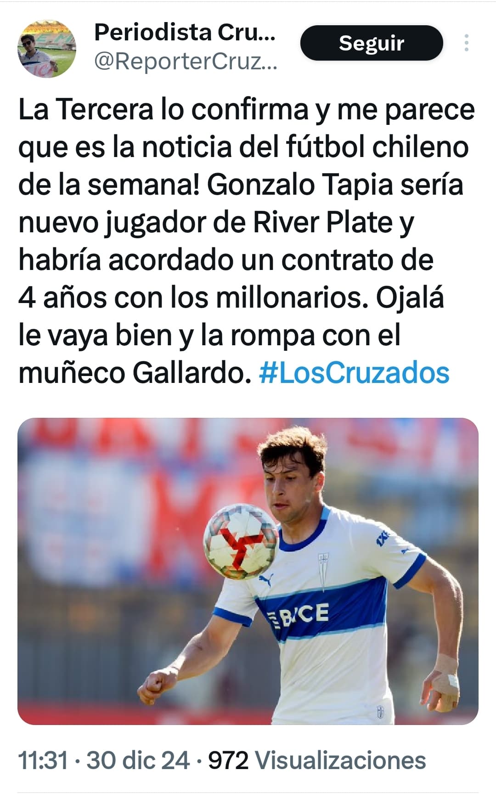Tap the words "River Plate" in the tweet
The image size is (496, 798).
click(x=323, y=222)
